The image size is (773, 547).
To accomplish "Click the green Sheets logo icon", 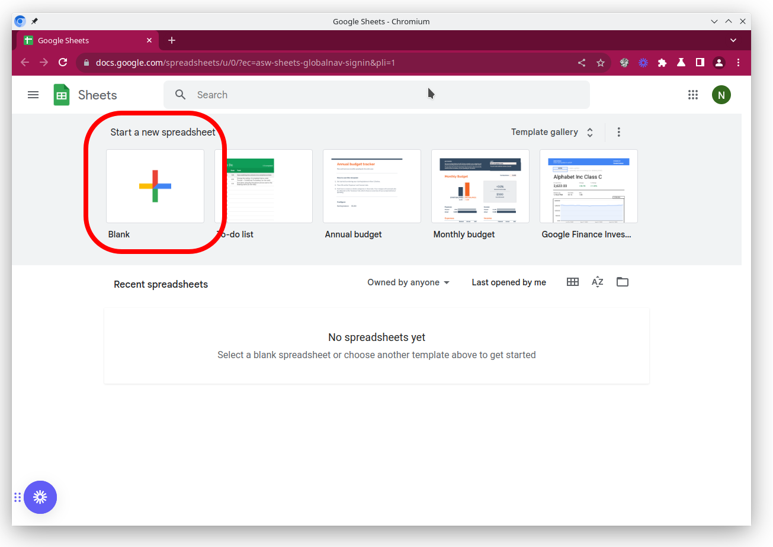I will coord(62,95).
